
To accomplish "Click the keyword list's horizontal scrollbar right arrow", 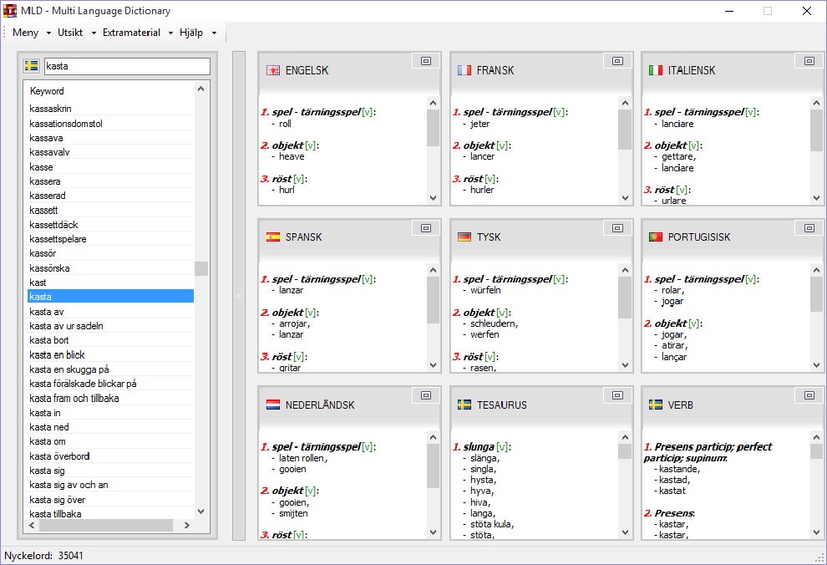I will pyautogui.click(x=185, y=526).
